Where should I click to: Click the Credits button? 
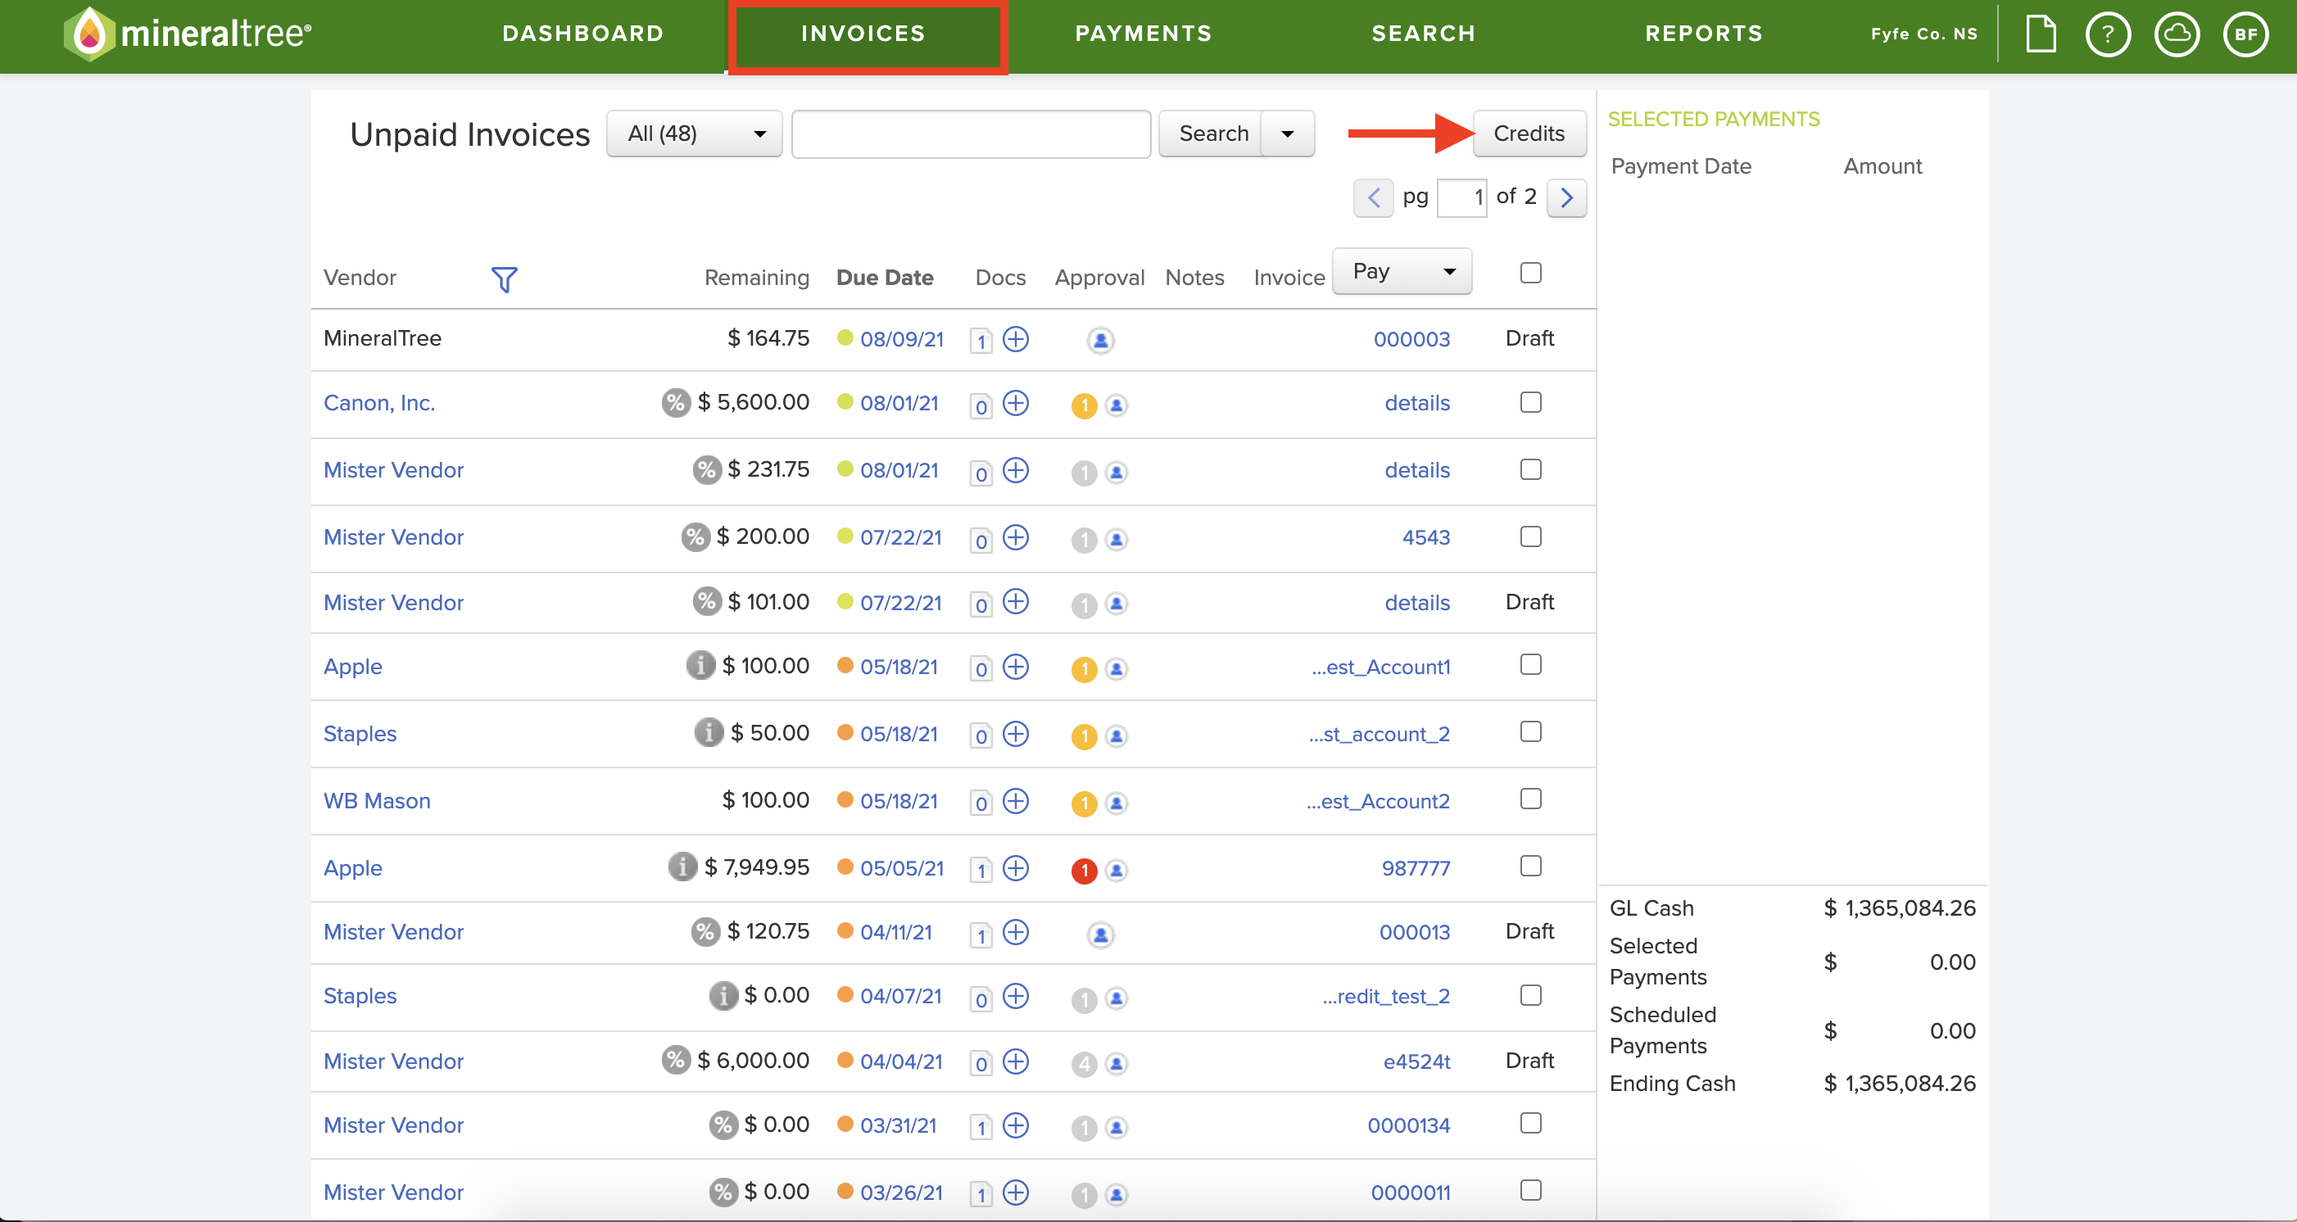point(1529,134)
